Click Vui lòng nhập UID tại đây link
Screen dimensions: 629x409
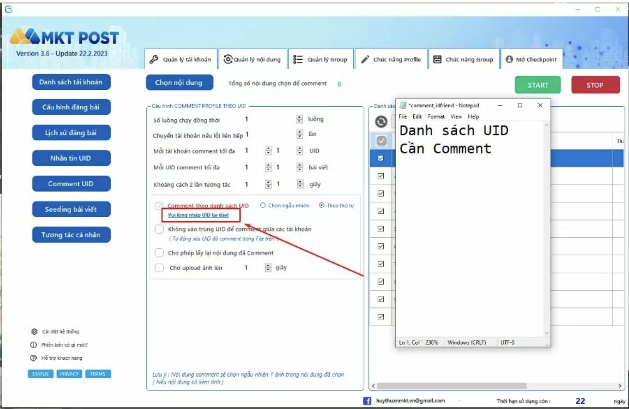198,215
